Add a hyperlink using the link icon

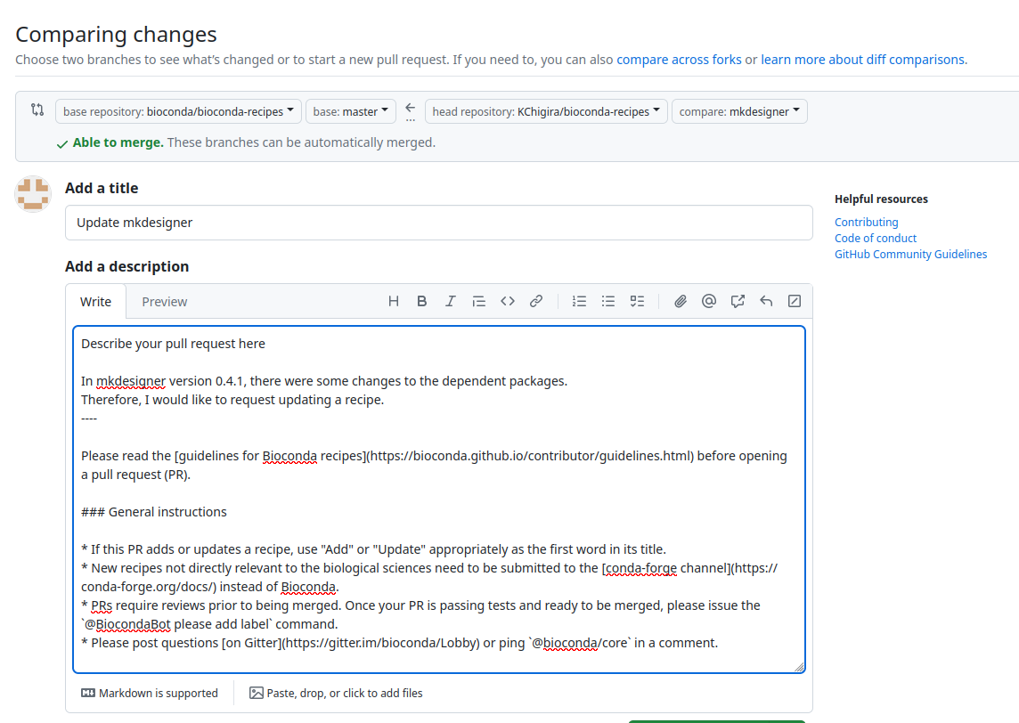pos(535,301)
